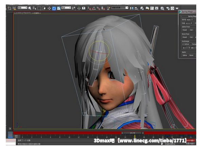Click the Subs value input field
This screenshot has height=147, width=200.
point(188,23)
